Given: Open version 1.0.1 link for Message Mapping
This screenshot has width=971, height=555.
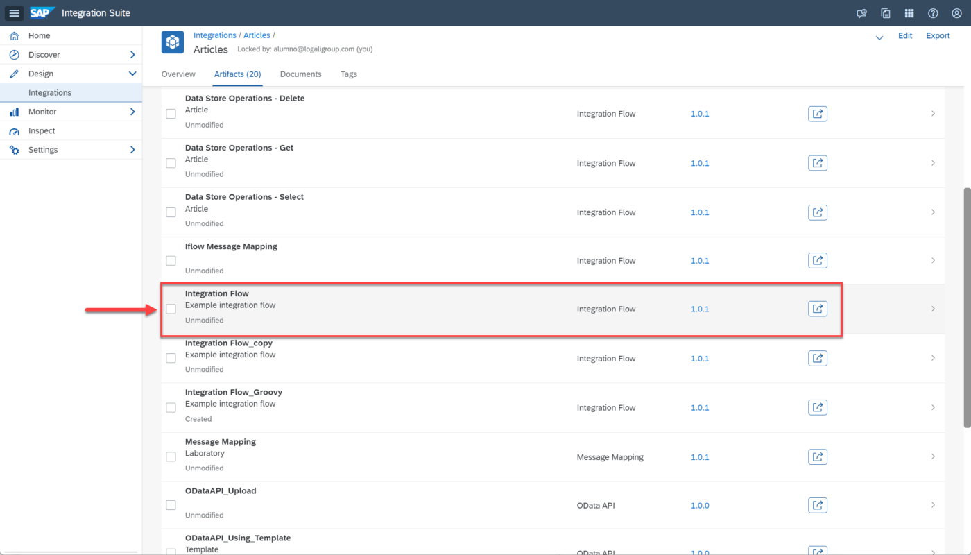Looking at the screenshot, I should coord(700,457).
